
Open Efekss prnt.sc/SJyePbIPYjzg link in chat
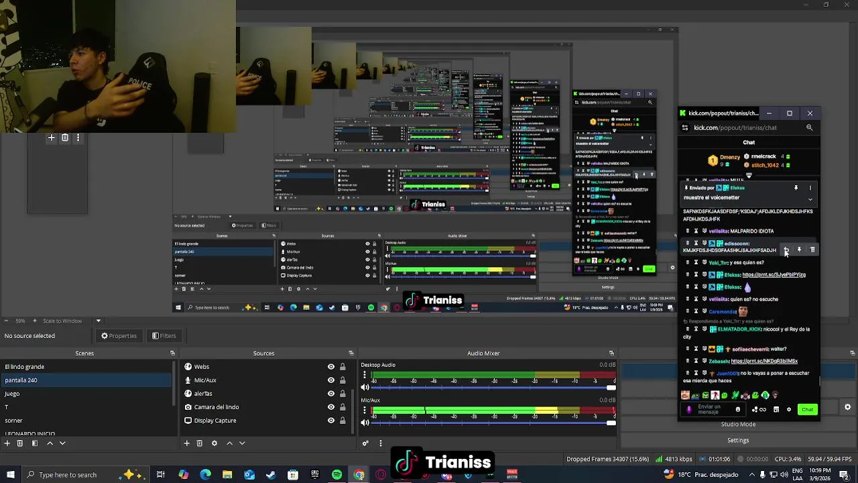coord(774,274)
